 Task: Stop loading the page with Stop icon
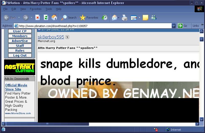click(38, 18)
